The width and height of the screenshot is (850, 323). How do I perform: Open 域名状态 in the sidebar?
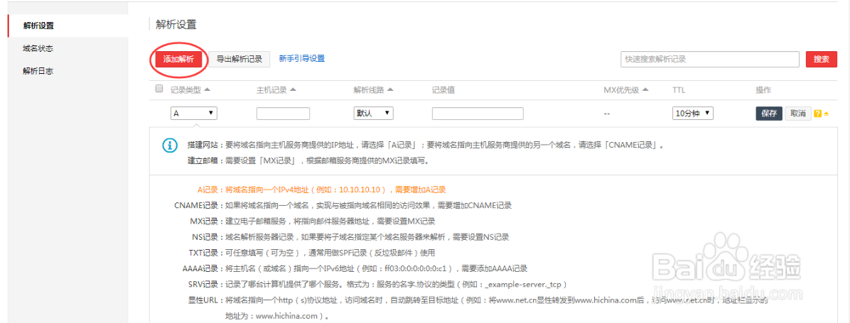pyautogui.click(x=38, y=48)
